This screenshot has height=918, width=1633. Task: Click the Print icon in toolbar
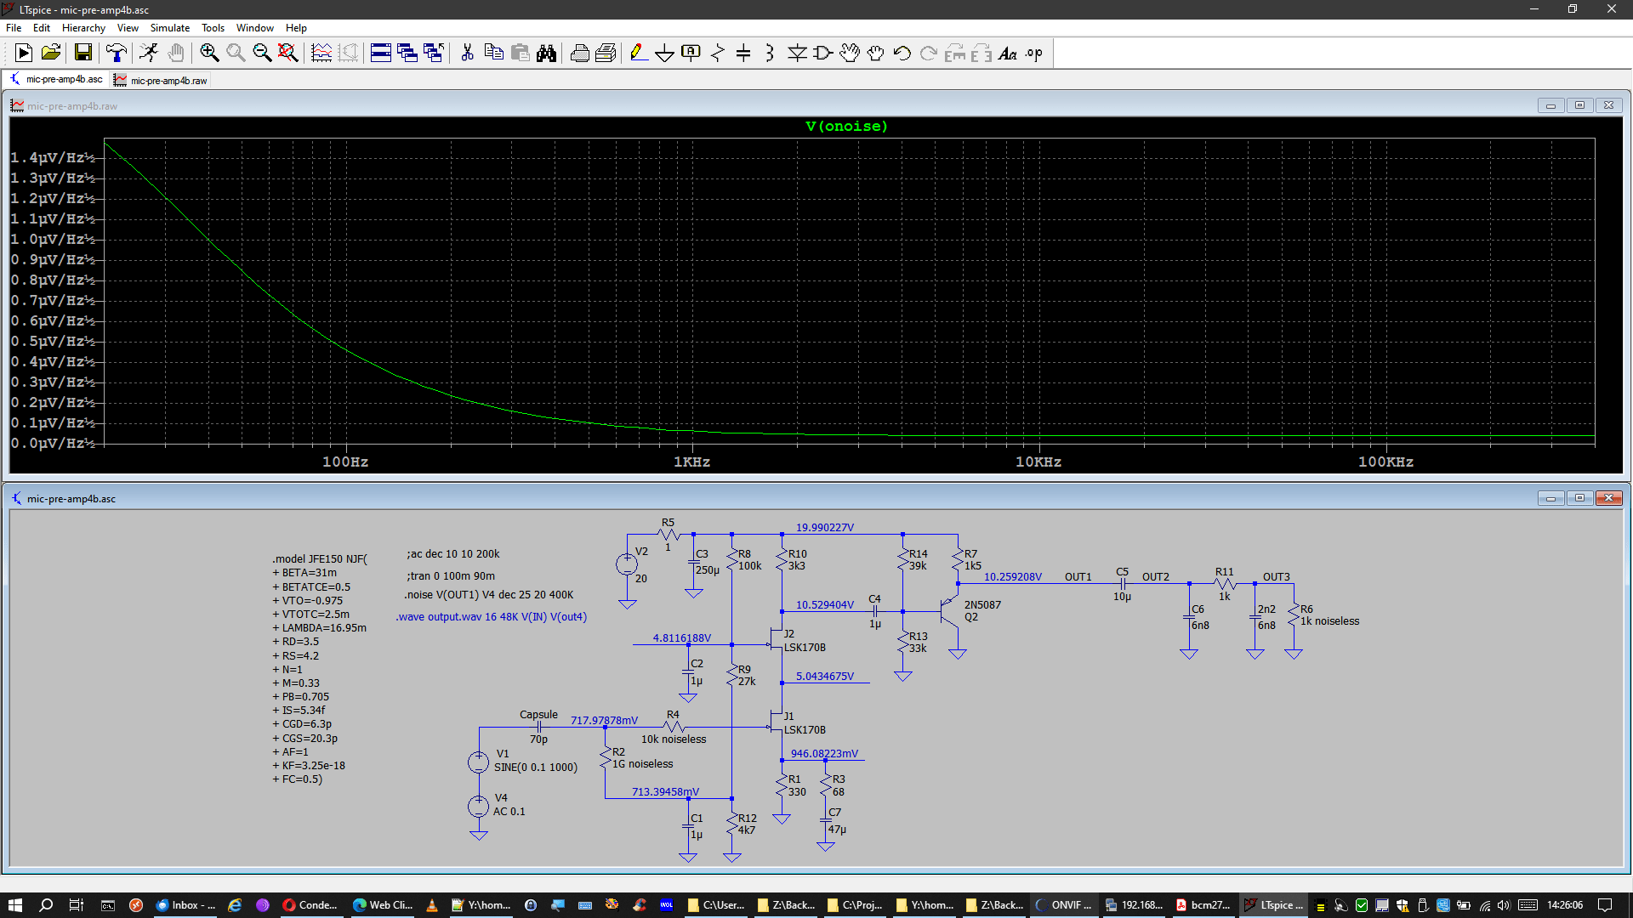pyautogui.click(x=579, y=53)
